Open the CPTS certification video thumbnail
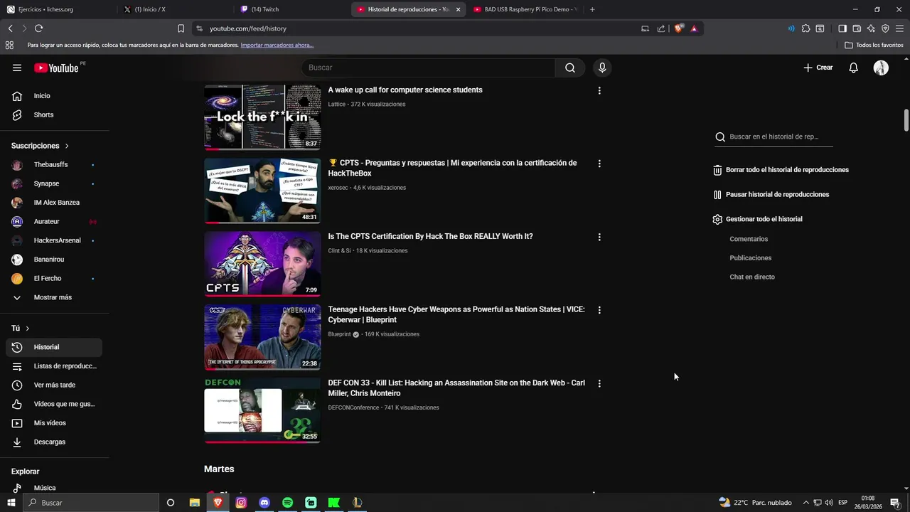 click(x=262, y=263)
